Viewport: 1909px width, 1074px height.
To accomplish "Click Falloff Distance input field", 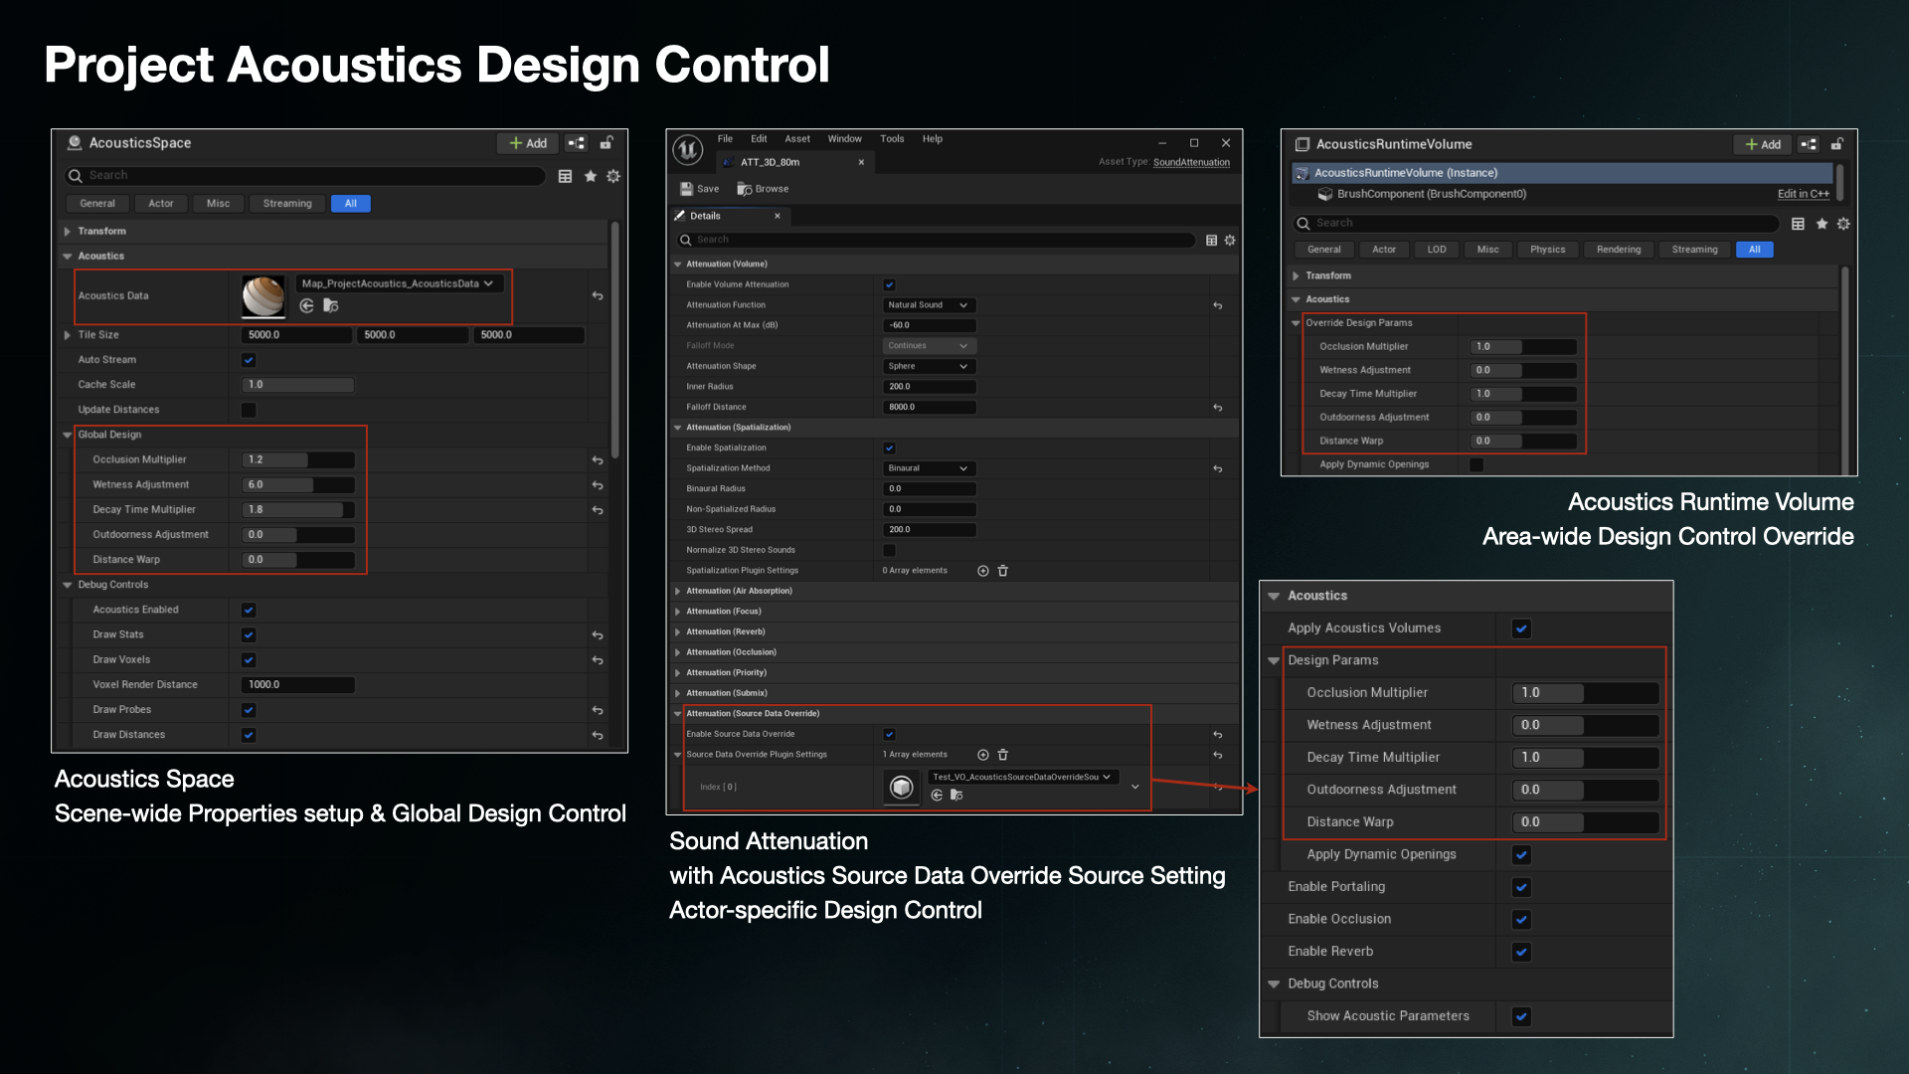I will point(929,407).
